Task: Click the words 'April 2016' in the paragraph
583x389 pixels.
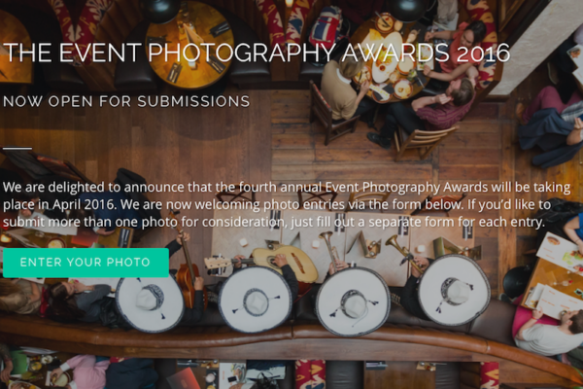Action: tap(85, 205)
